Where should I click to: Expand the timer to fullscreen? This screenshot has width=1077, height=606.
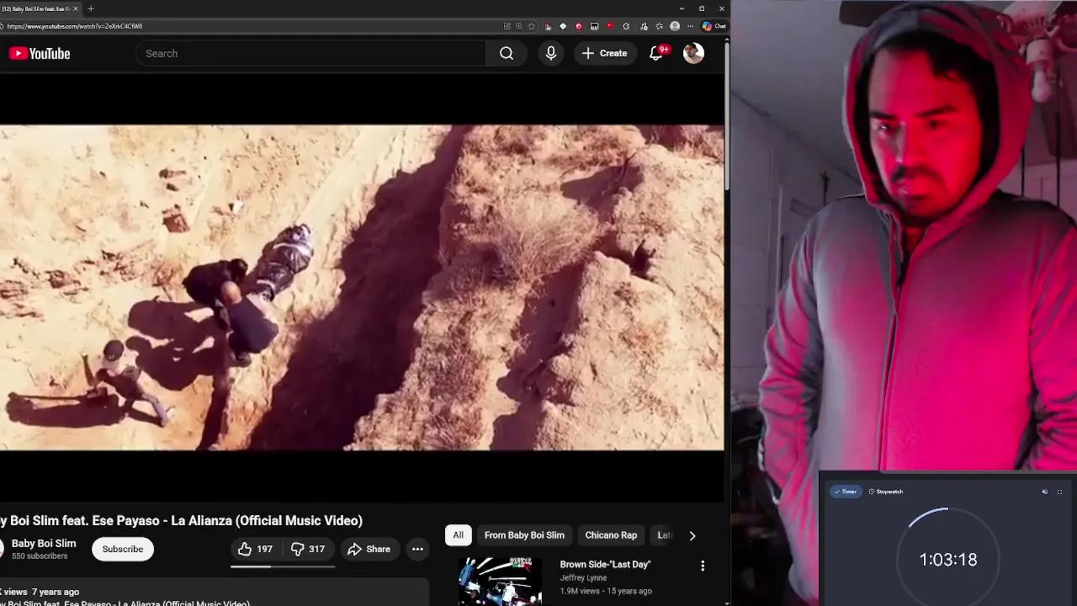click(1059, 492)
